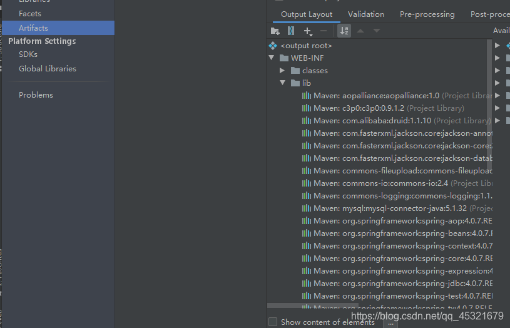Viewport: 510px width, 328px height.
Task: Select the <output root> node text
Action: pyautogui.click(x=306, y=46)
